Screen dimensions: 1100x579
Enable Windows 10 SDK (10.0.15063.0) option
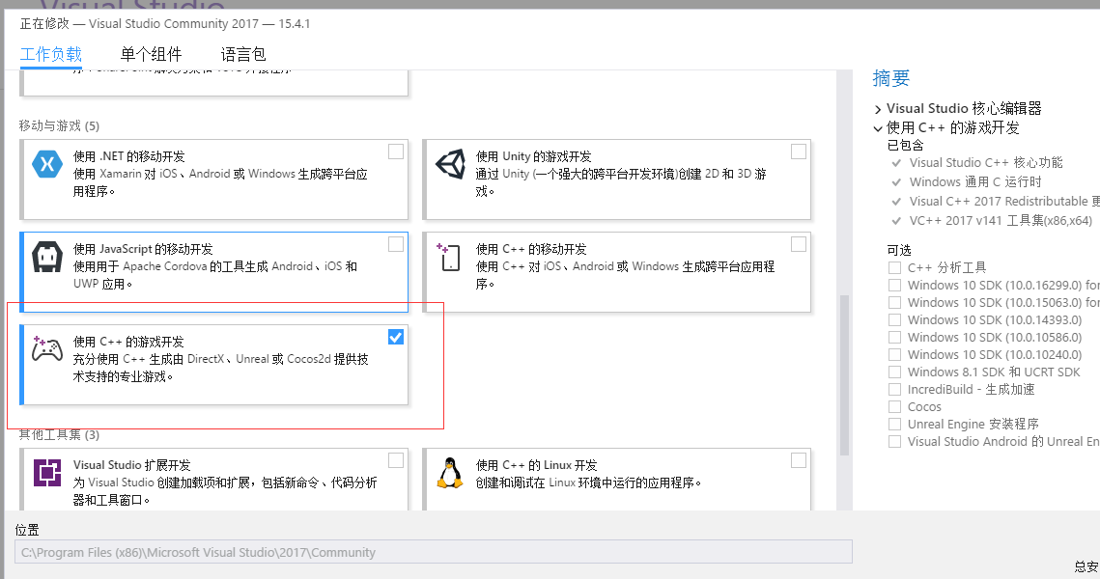point(894,303)
